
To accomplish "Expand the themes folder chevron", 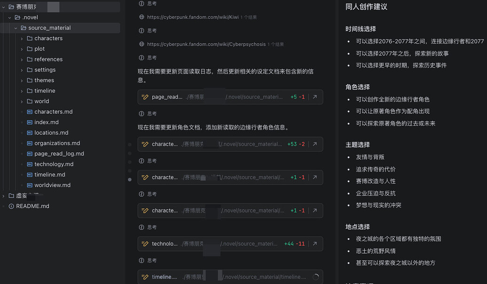I will tap(22, 81).
